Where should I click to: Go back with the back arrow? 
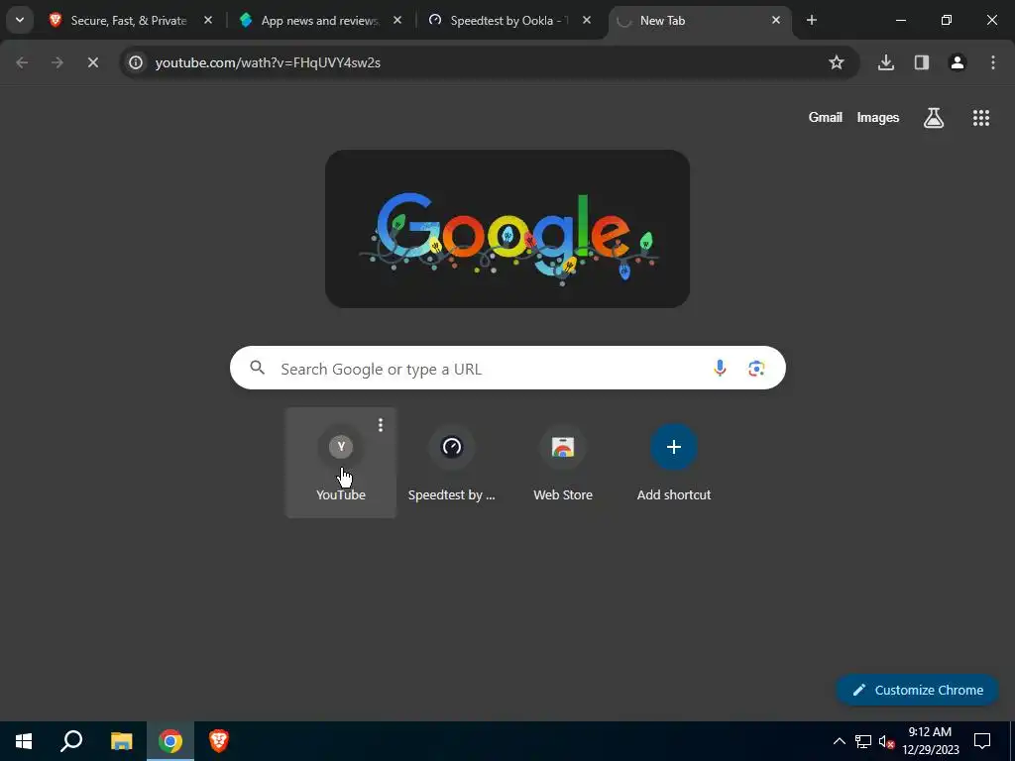point(22,62)
